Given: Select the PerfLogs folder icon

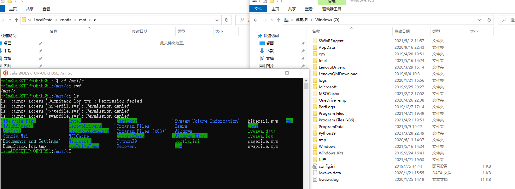Looking at the screenshot, I should point(315,107).
